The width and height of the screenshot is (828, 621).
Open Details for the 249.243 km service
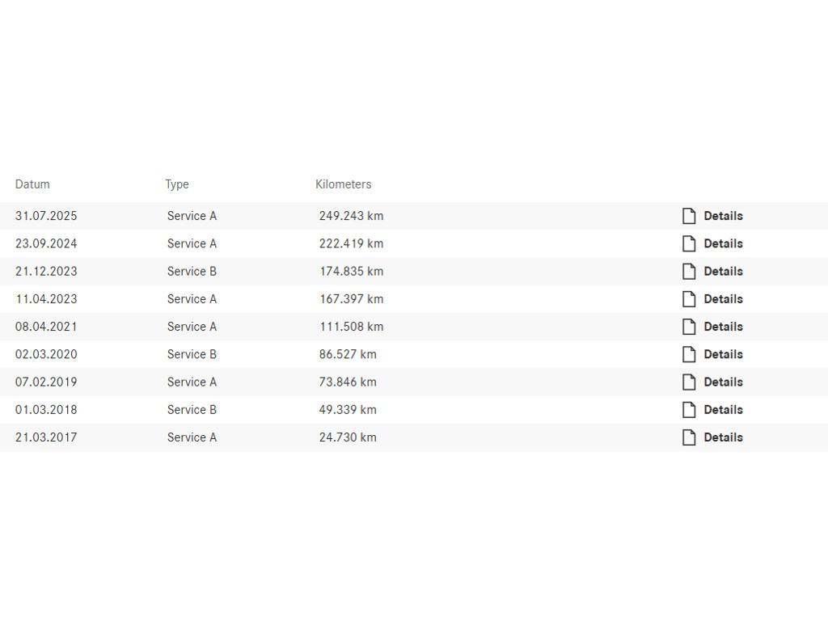pyautogui.click(x=723, y=216)
